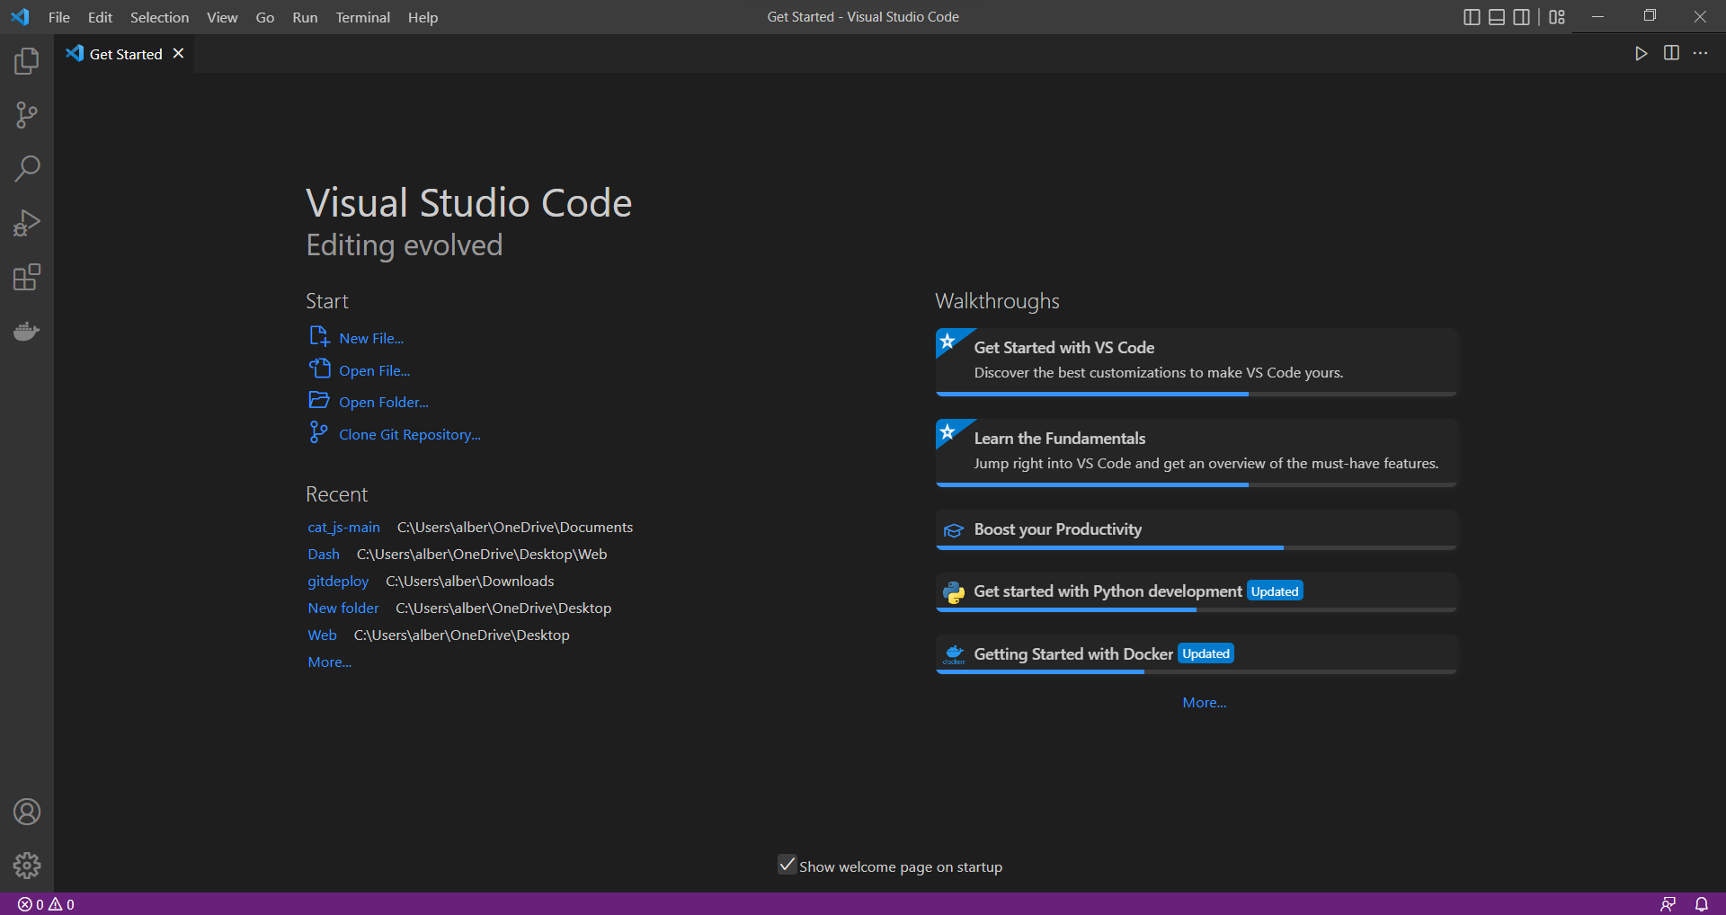
Task: Click the Run play icon in editor toolbar
Action: [1641, 54]
